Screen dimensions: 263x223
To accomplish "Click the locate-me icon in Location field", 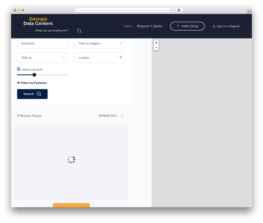I will (121, 57).
